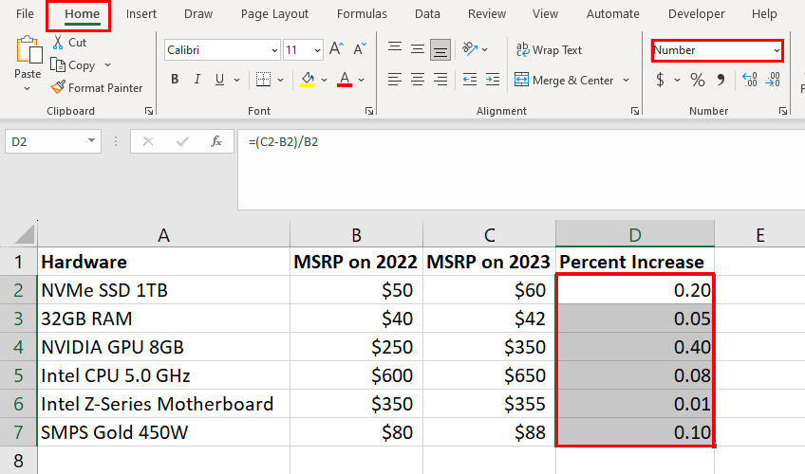
Task: Switch to the Formulas ribbon tab
Action: (362, 14)
